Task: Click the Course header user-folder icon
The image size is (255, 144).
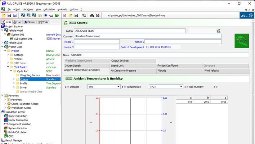Action: click(x=66, y=23)
